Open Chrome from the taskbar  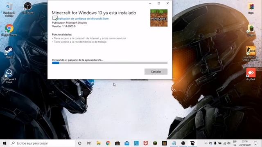[x=108, y=143]
